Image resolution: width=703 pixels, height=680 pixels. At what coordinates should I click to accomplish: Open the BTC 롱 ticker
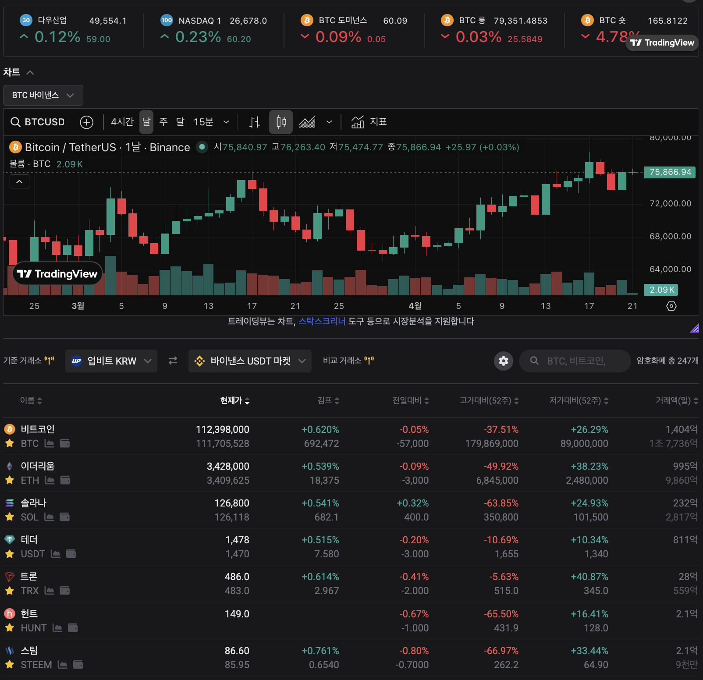pos(494,30)
